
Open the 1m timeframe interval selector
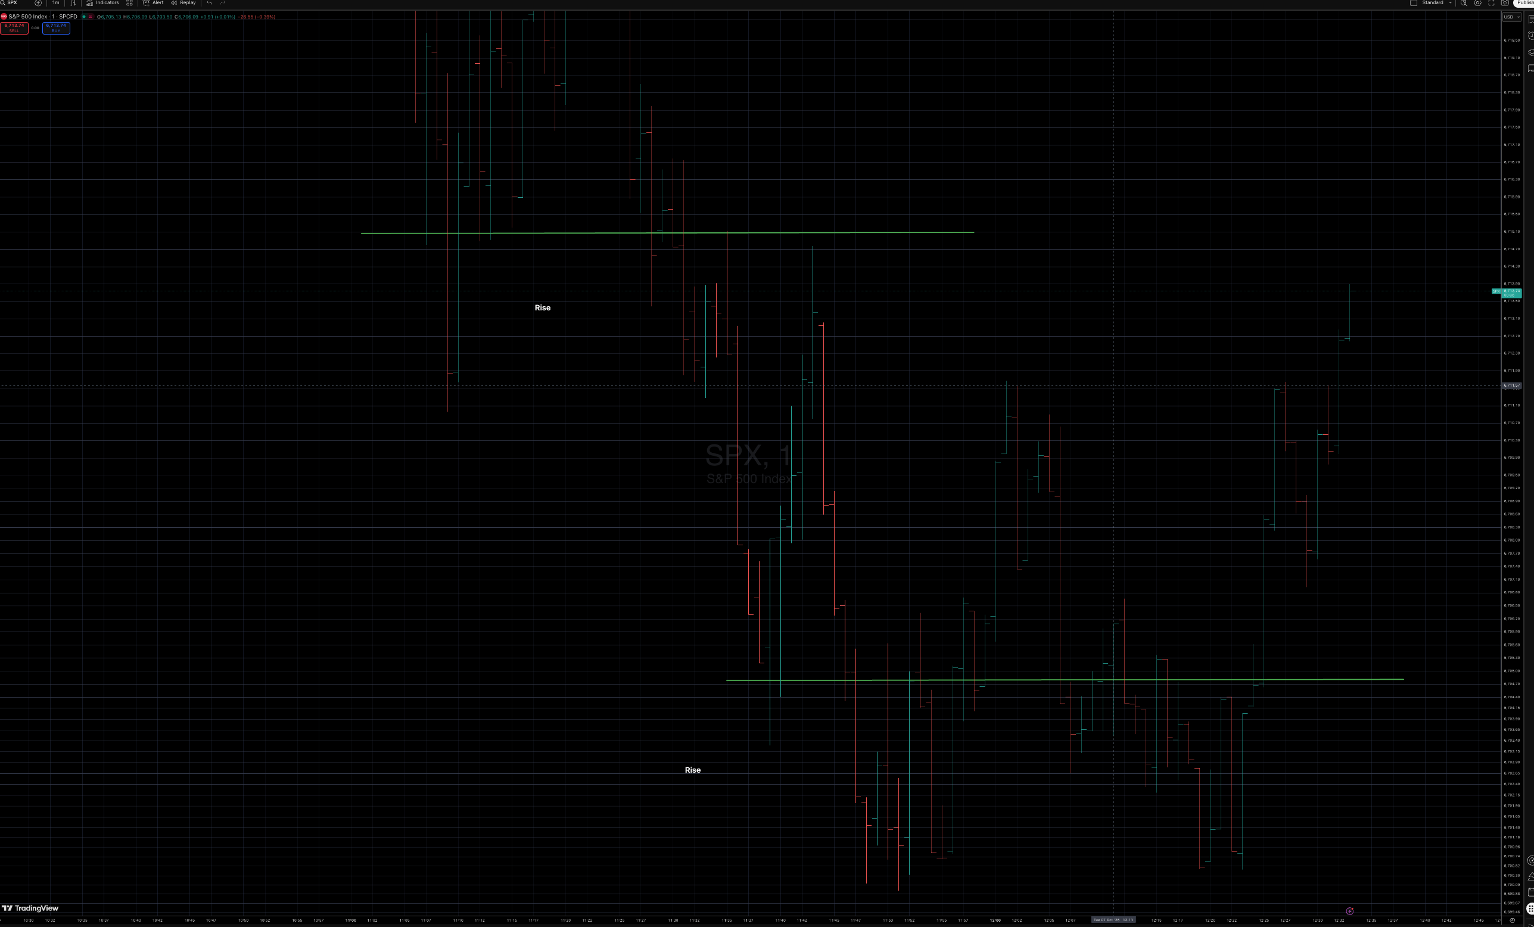tap(55, 3)
